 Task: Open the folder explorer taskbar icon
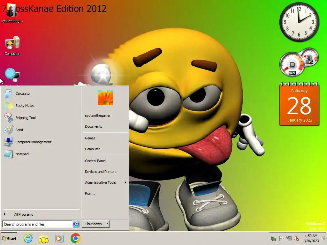pyautogui.click(x=43, y=239)
